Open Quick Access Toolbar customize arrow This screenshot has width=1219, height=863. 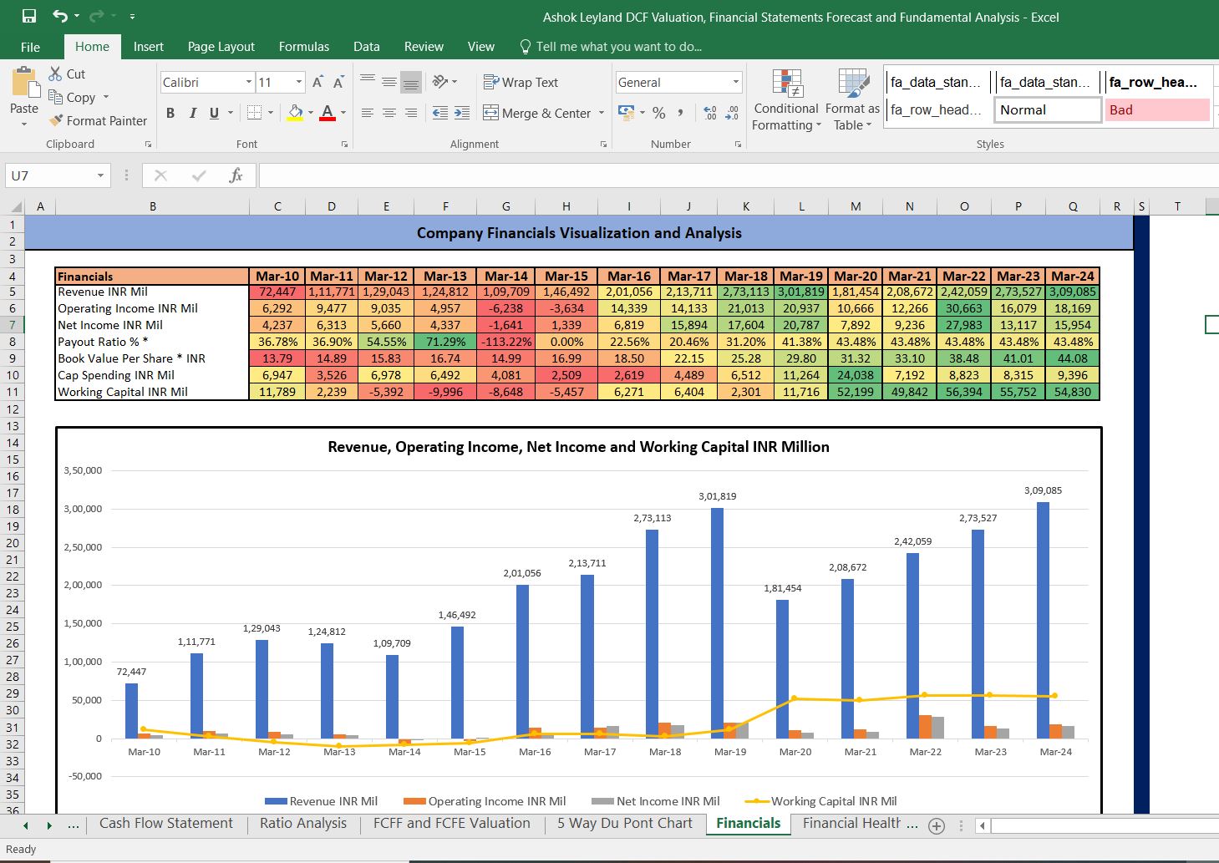point(132,17)
